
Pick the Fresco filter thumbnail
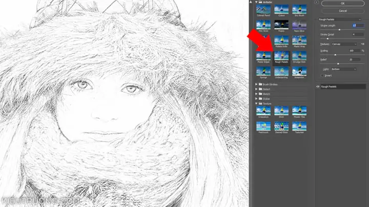(281, 25)
